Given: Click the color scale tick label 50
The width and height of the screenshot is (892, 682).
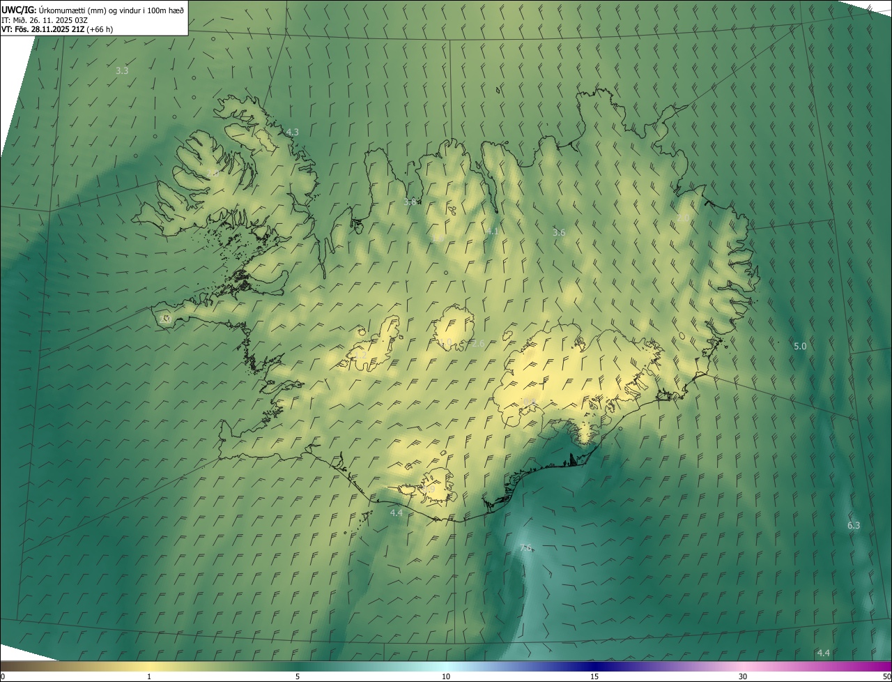Looking at the screenshot, I should 886,676.
